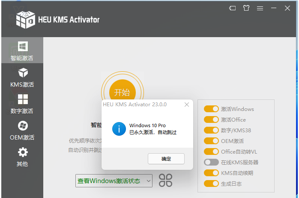Click the HEU KMS Activator cube logo
The height and width of the screenshot is (198, 299).
tap(25, 19)
